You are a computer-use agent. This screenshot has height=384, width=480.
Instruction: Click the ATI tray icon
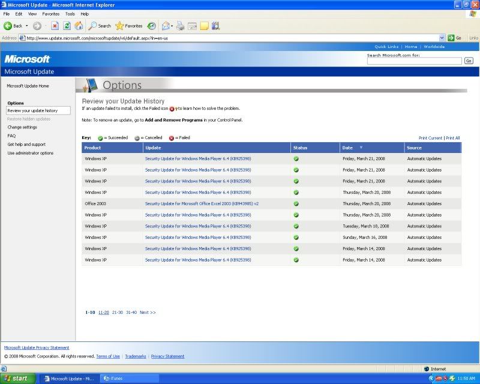[439, 379]
